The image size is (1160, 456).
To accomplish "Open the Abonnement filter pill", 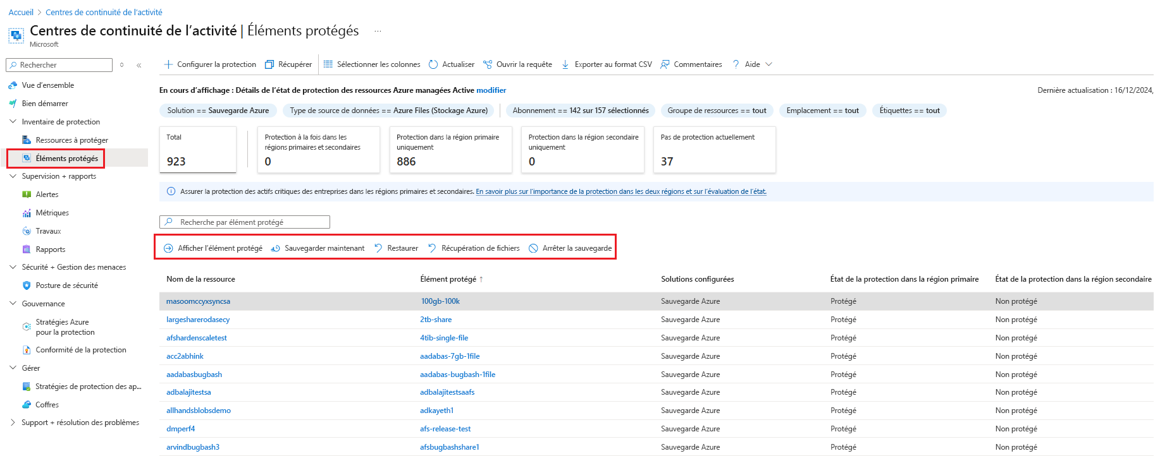I will coord(581,111).
